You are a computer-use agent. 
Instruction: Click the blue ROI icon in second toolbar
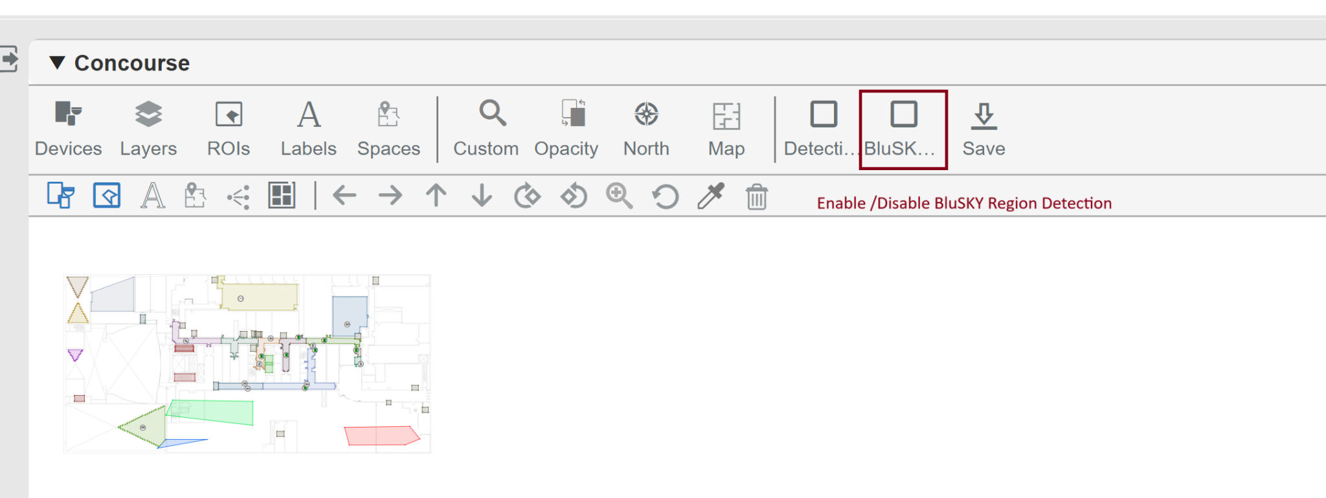107,195
